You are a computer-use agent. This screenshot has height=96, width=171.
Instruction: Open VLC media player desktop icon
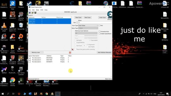tap(4, 27)
